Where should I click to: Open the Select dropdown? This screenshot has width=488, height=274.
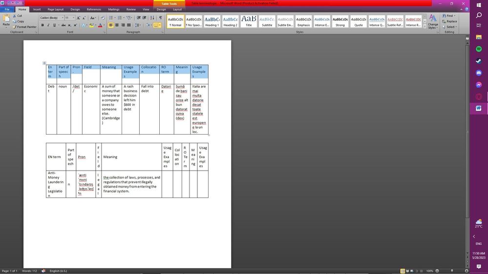pyautogui.click(x=449, y=27)
